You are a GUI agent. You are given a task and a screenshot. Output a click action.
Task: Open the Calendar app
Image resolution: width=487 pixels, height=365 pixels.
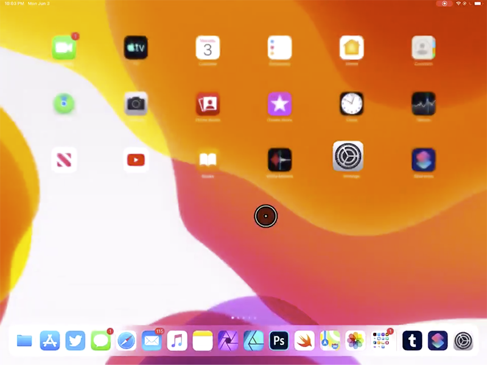[208, 48]
